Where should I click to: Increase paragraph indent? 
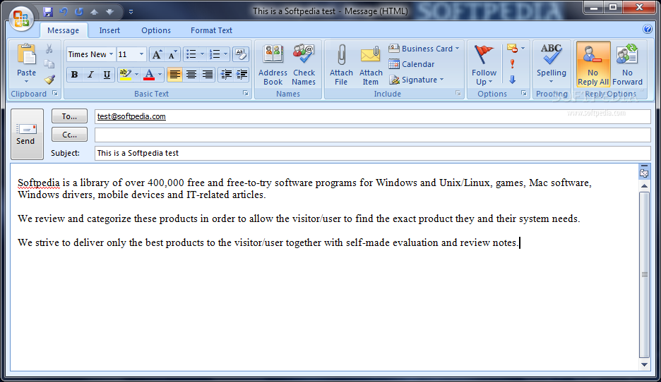pos(242,75)
